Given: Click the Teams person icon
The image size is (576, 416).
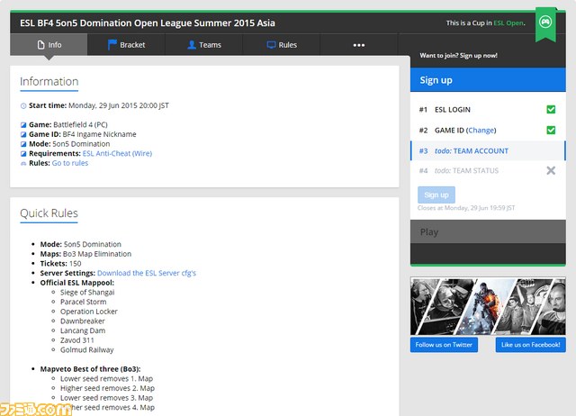Looking at the screenshot, I should coord(192,45).
